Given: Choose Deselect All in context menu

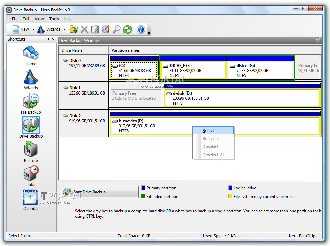Looking at the screenshot, I should click(213, 155).
